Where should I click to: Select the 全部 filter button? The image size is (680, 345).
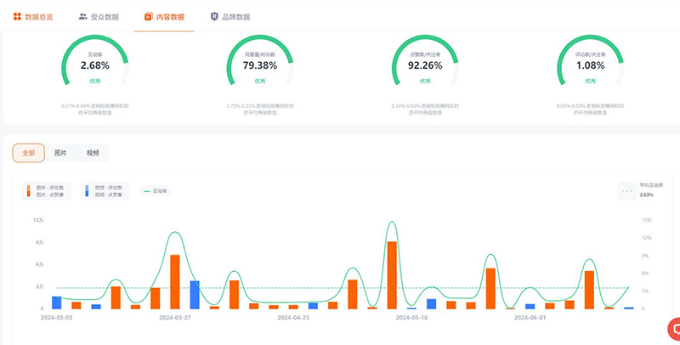(x=29, y=153)
